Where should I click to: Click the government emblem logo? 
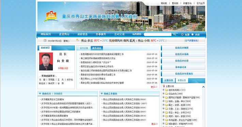pyautogui.click(x=51, y=16)
